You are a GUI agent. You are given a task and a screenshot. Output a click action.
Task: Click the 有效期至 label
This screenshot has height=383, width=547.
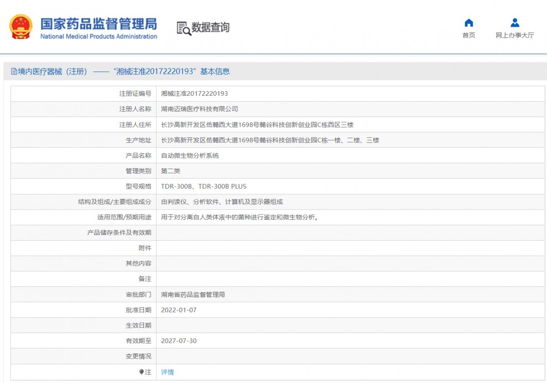click(139, 341)
